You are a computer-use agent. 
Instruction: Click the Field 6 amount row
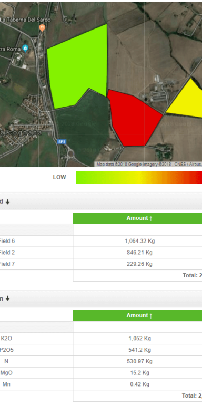click(101, 241)
